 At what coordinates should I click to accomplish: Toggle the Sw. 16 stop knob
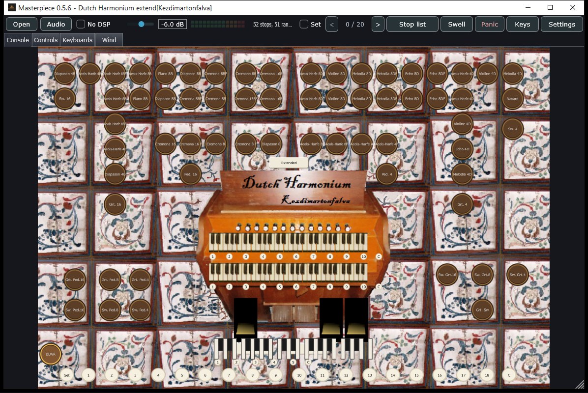(x=65, y=99)
